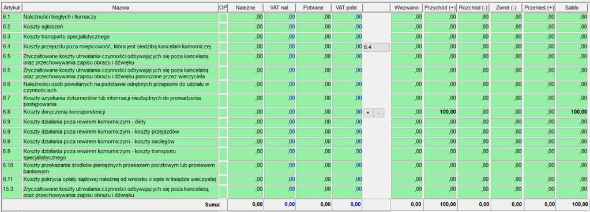Click the Przychód (+) column header
Image resolution: width=590 pixels, height=212 pixels.
click(x=440, y=7)
